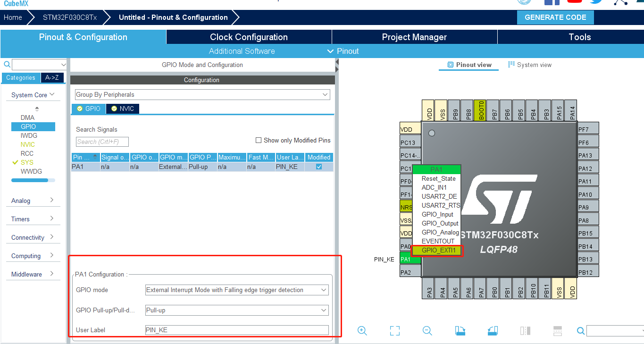The image size is (644, 344).
Task: Enable Show only Modified Pins
Action: tap(259, 140)
